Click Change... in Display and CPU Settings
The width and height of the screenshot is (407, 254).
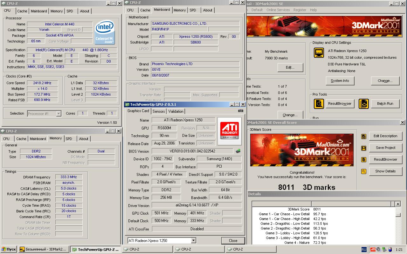[x=385, y=81]
